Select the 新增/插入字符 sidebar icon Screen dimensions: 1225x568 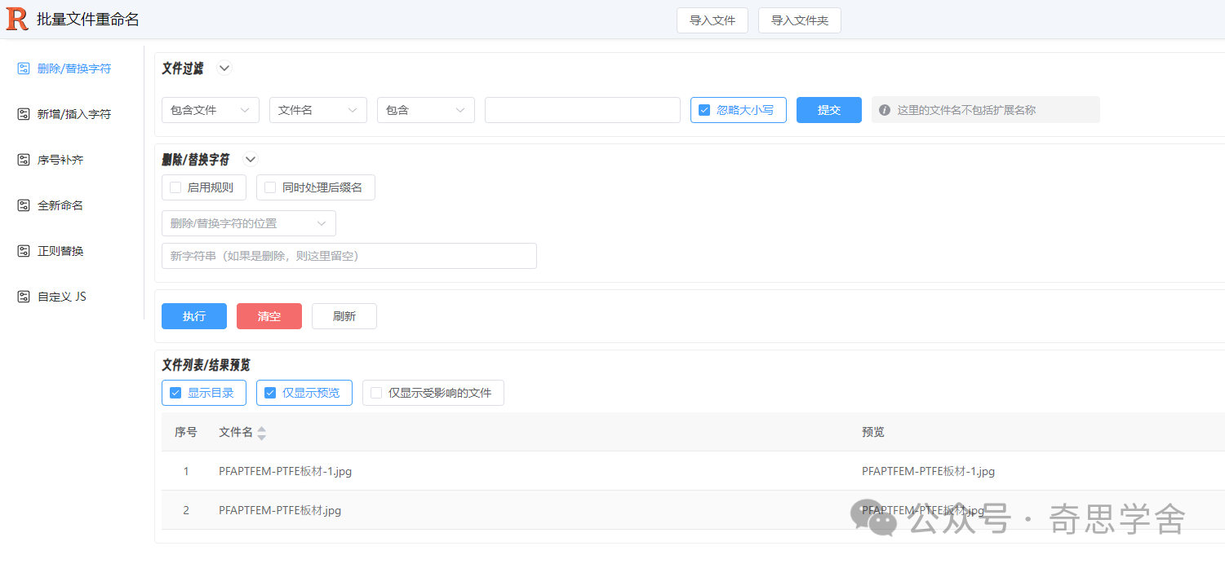(72, 113)
